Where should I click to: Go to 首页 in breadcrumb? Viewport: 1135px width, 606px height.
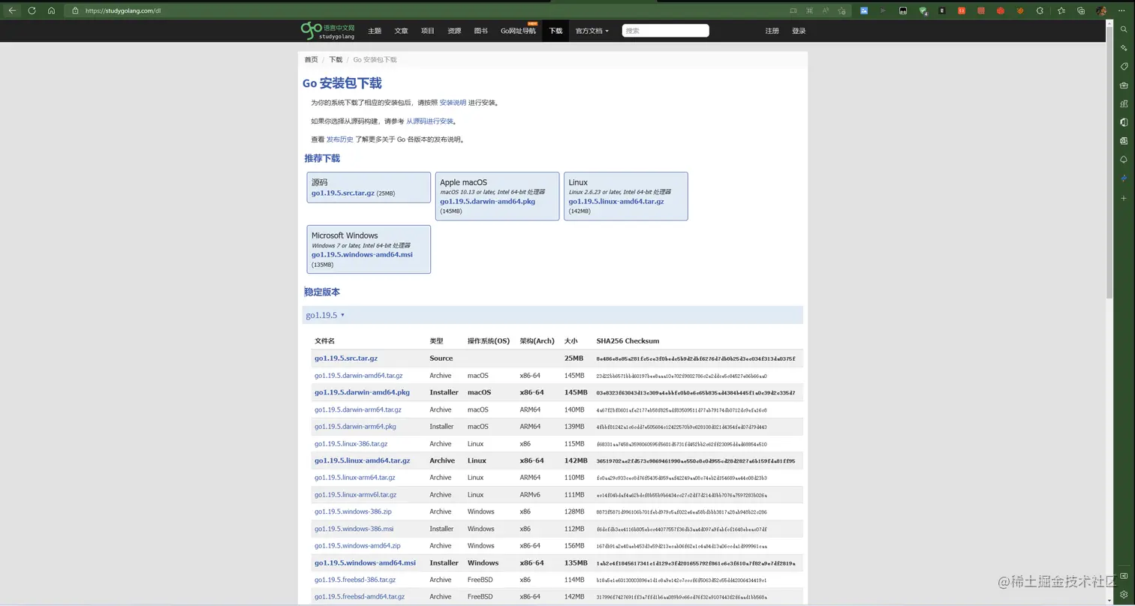(x=311, y=59)
